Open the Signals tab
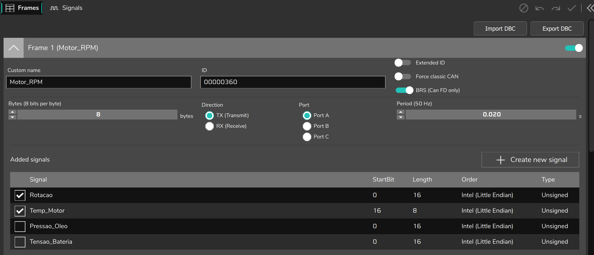594x255 pixels. pos(66,8)
